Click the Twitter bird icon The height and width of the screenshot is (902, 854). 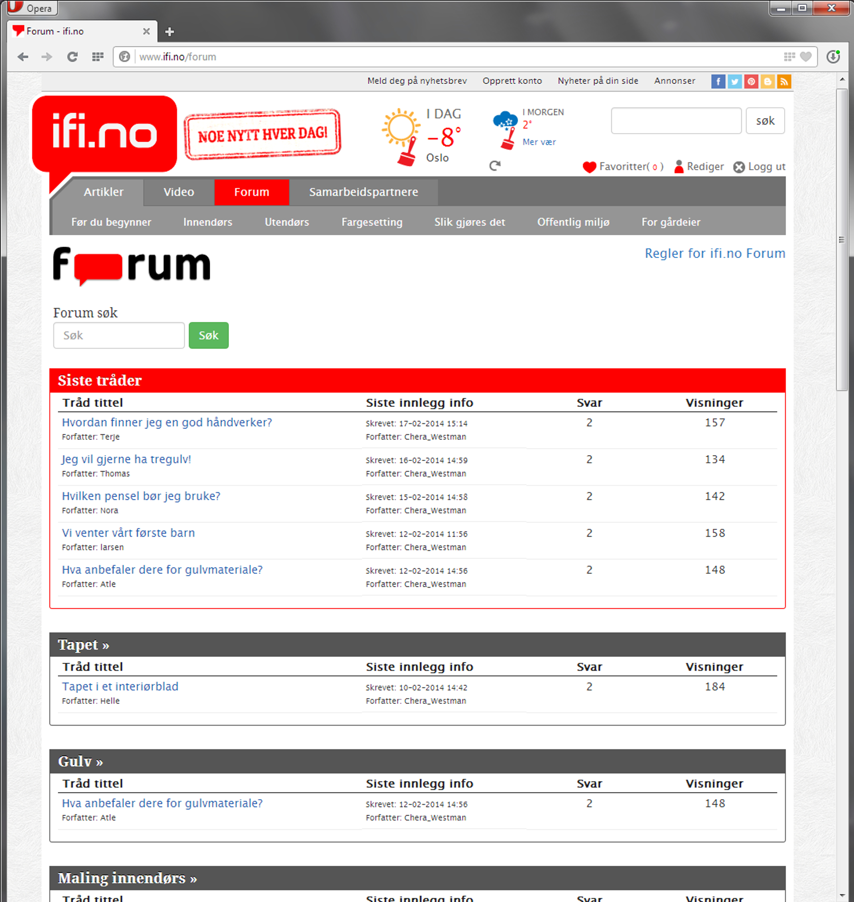(x=734, y=81)
